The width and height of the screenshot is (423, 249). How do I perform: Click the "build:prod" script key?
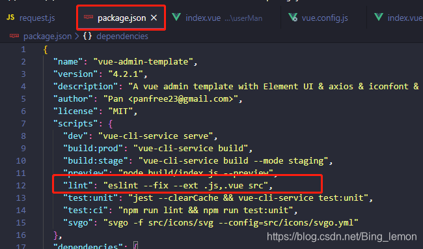pyautogui.click(x=93, y=148)
